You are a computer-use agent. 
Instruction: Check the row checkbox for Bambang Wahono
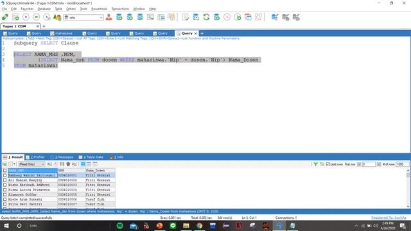click(4, 175)
